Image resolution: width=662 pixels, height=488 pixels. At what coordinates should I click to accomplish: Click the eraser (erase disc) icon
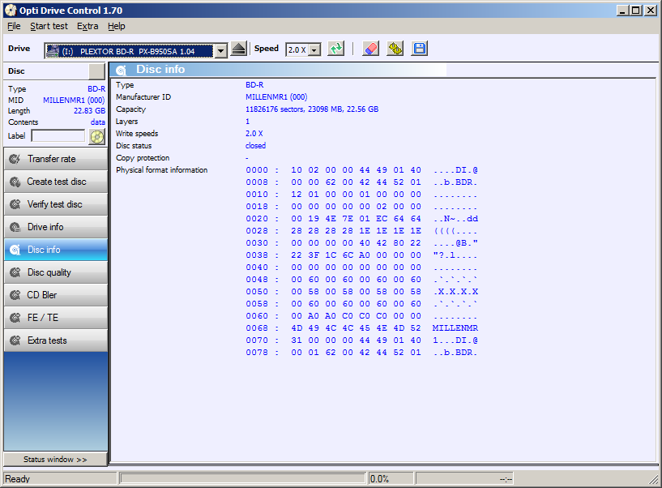pyautogui.click(x=370, y=49)
